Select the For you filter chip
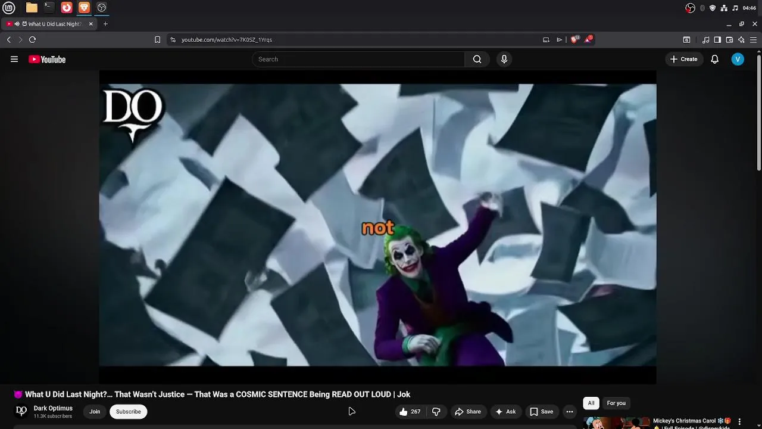762x429 pixels. [x=616, y=403]
